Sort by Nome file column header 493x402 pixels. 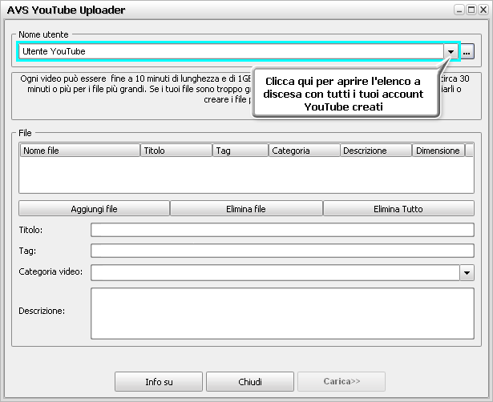pos(80,151)
